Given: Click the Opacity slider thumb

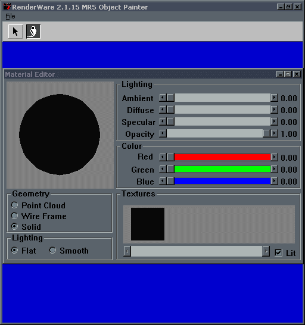Looking at the screenshot, I should (x=267, y=133).
